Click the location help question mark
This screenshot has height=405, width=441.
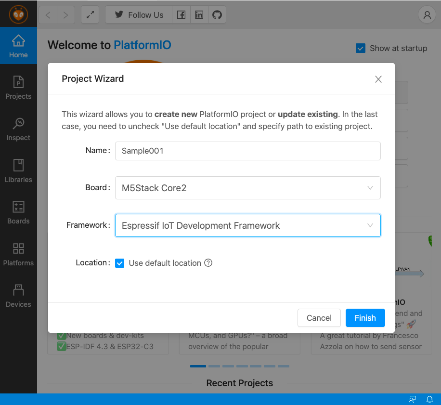click(207, 263)
